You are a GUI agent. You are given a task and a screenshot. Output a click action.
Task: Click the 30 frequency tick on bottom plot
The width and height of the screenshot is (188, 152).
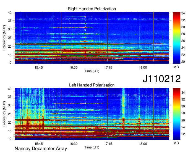click(10, 105)
